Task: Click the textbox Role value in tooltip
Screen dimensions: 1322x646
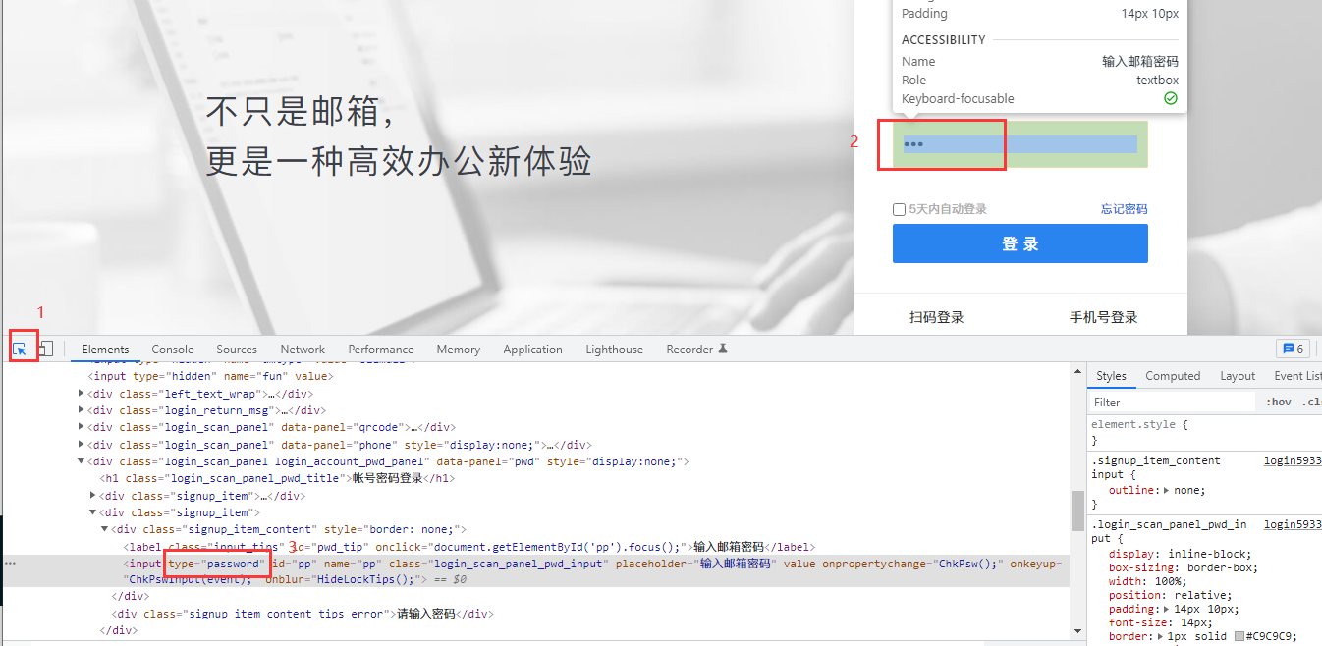Action: [1157, 80]
